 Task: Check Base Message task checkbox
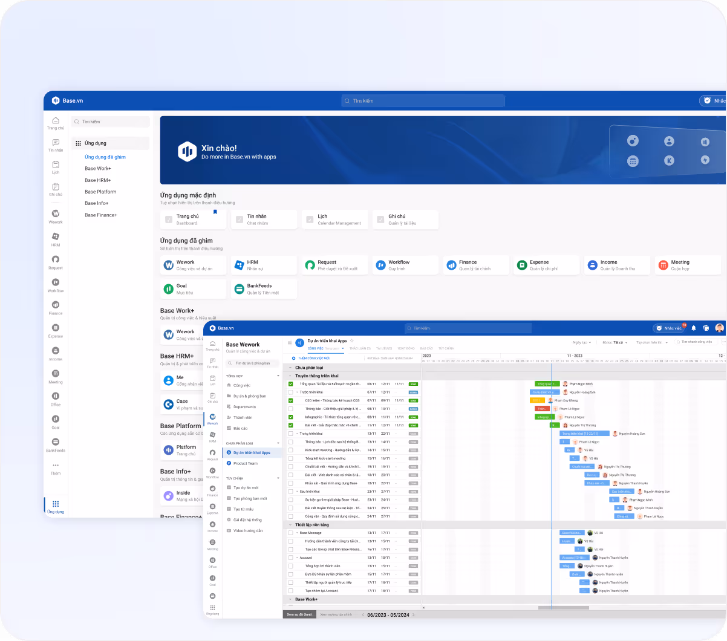tap(291, 533)
